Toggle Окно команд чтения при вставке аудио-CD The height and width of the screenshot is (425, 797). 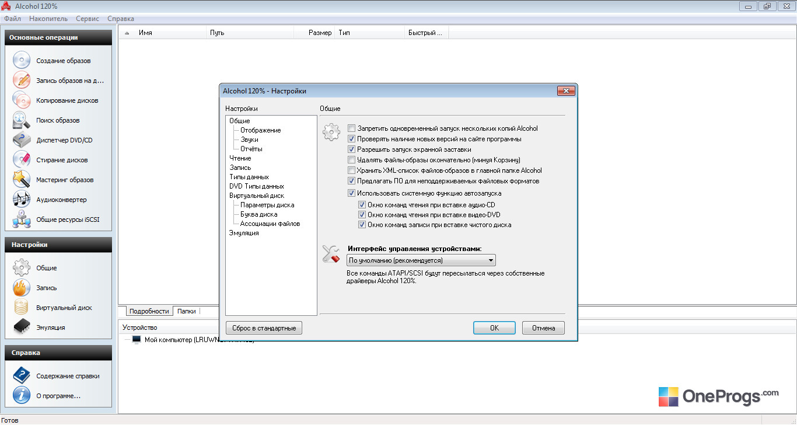point(362,205)
